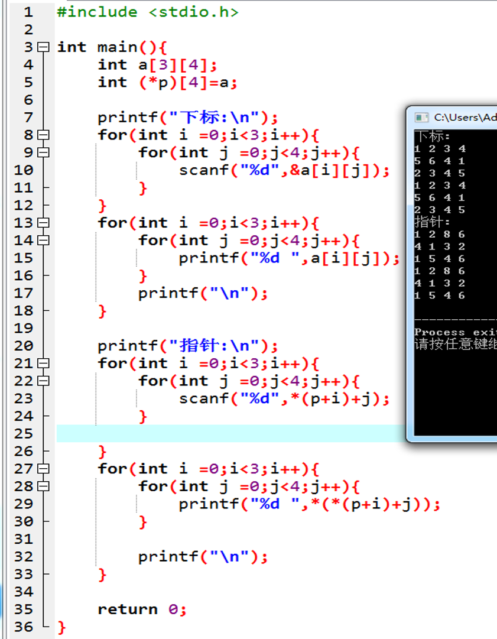Screen dimensions: 497x639
Task: Collapse the inner loop fold at line 22
Action: pos(43,381)
